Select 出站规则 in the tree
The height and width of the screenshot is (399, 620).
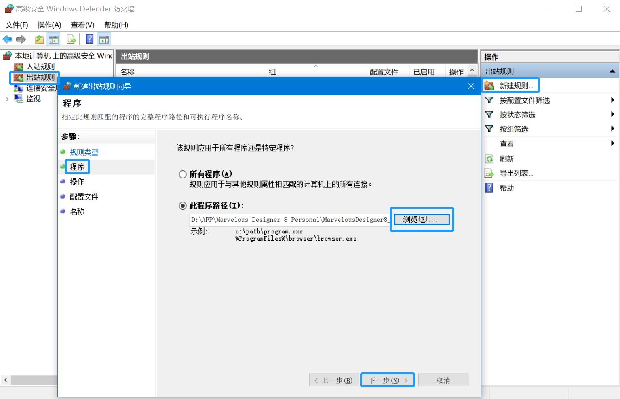[x=40, y=77]
